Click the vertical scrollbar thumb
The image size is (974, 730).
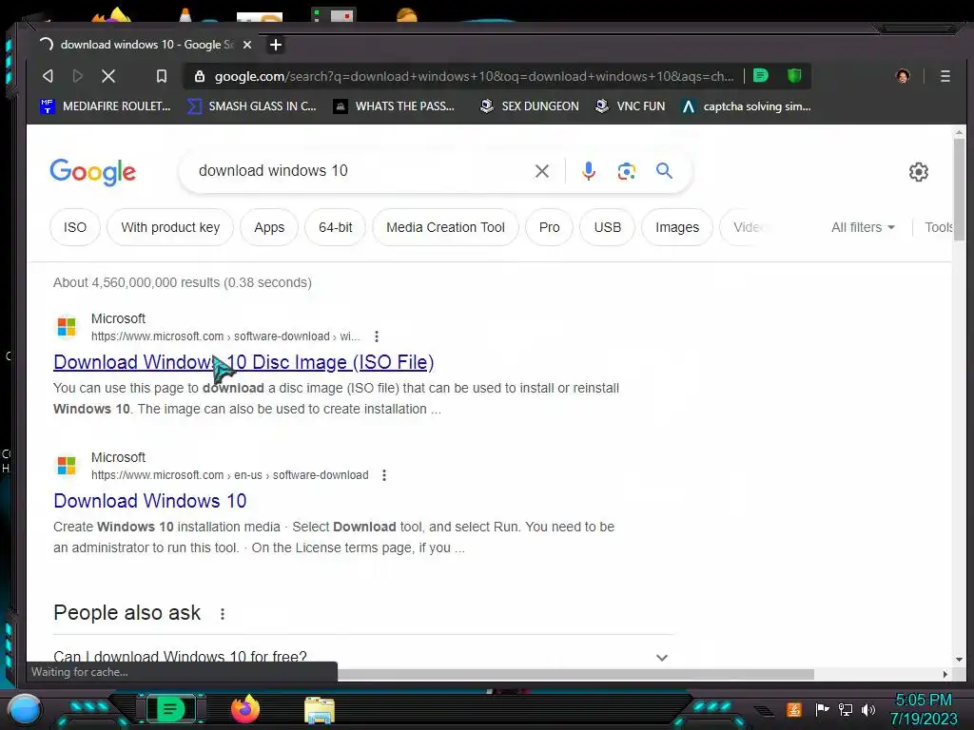pyautogui.click(x=959, y=189)
